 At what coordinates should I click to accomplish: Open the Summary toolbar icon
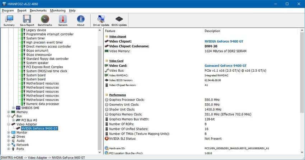point(9,20)
